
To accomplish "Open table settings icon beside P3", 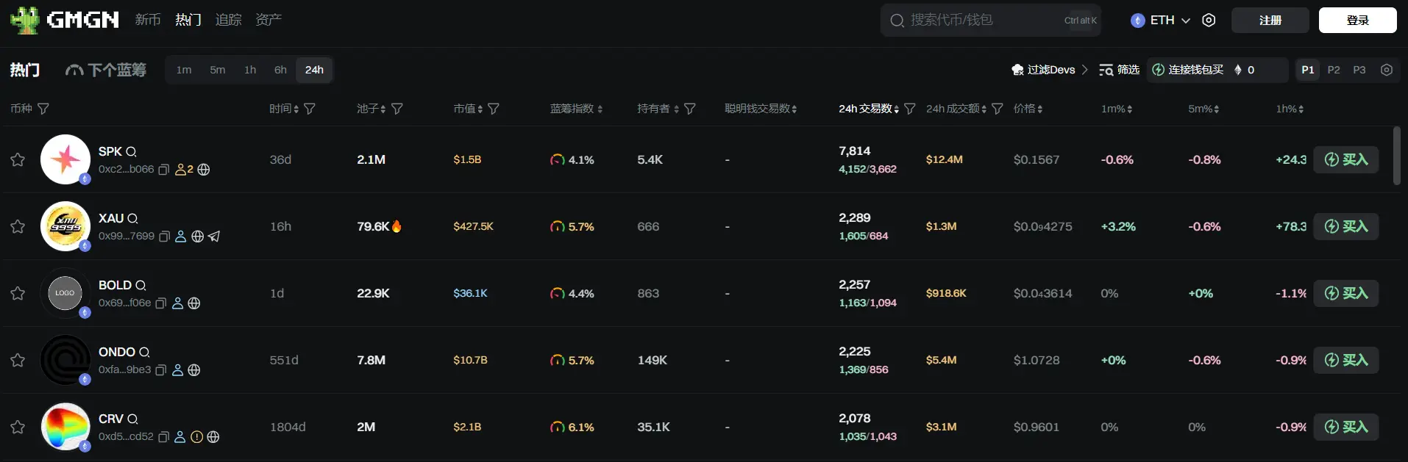I will coord(1387,70).
